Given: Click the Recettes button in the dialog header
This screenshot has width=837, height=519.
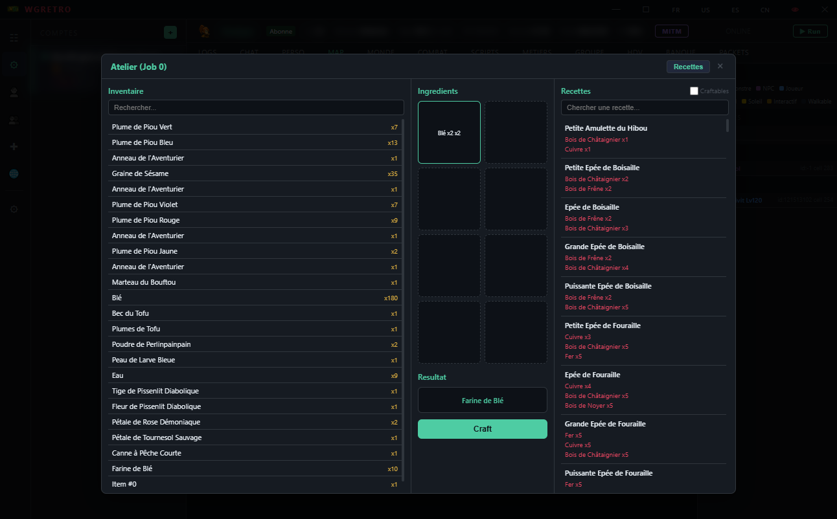Looking at the screenshot, I should (x=688, y=67).
